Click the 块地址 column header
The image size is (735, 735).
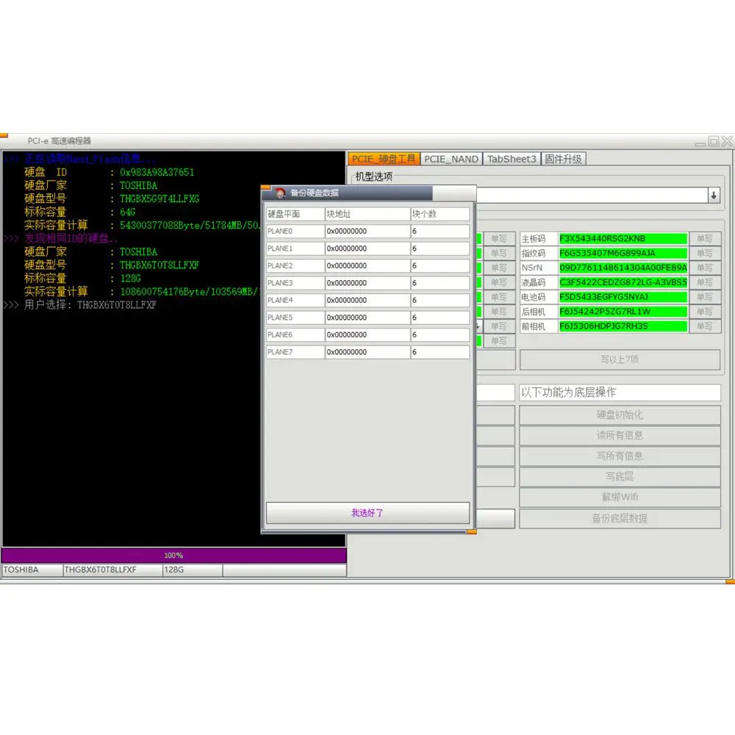point(367,214)
